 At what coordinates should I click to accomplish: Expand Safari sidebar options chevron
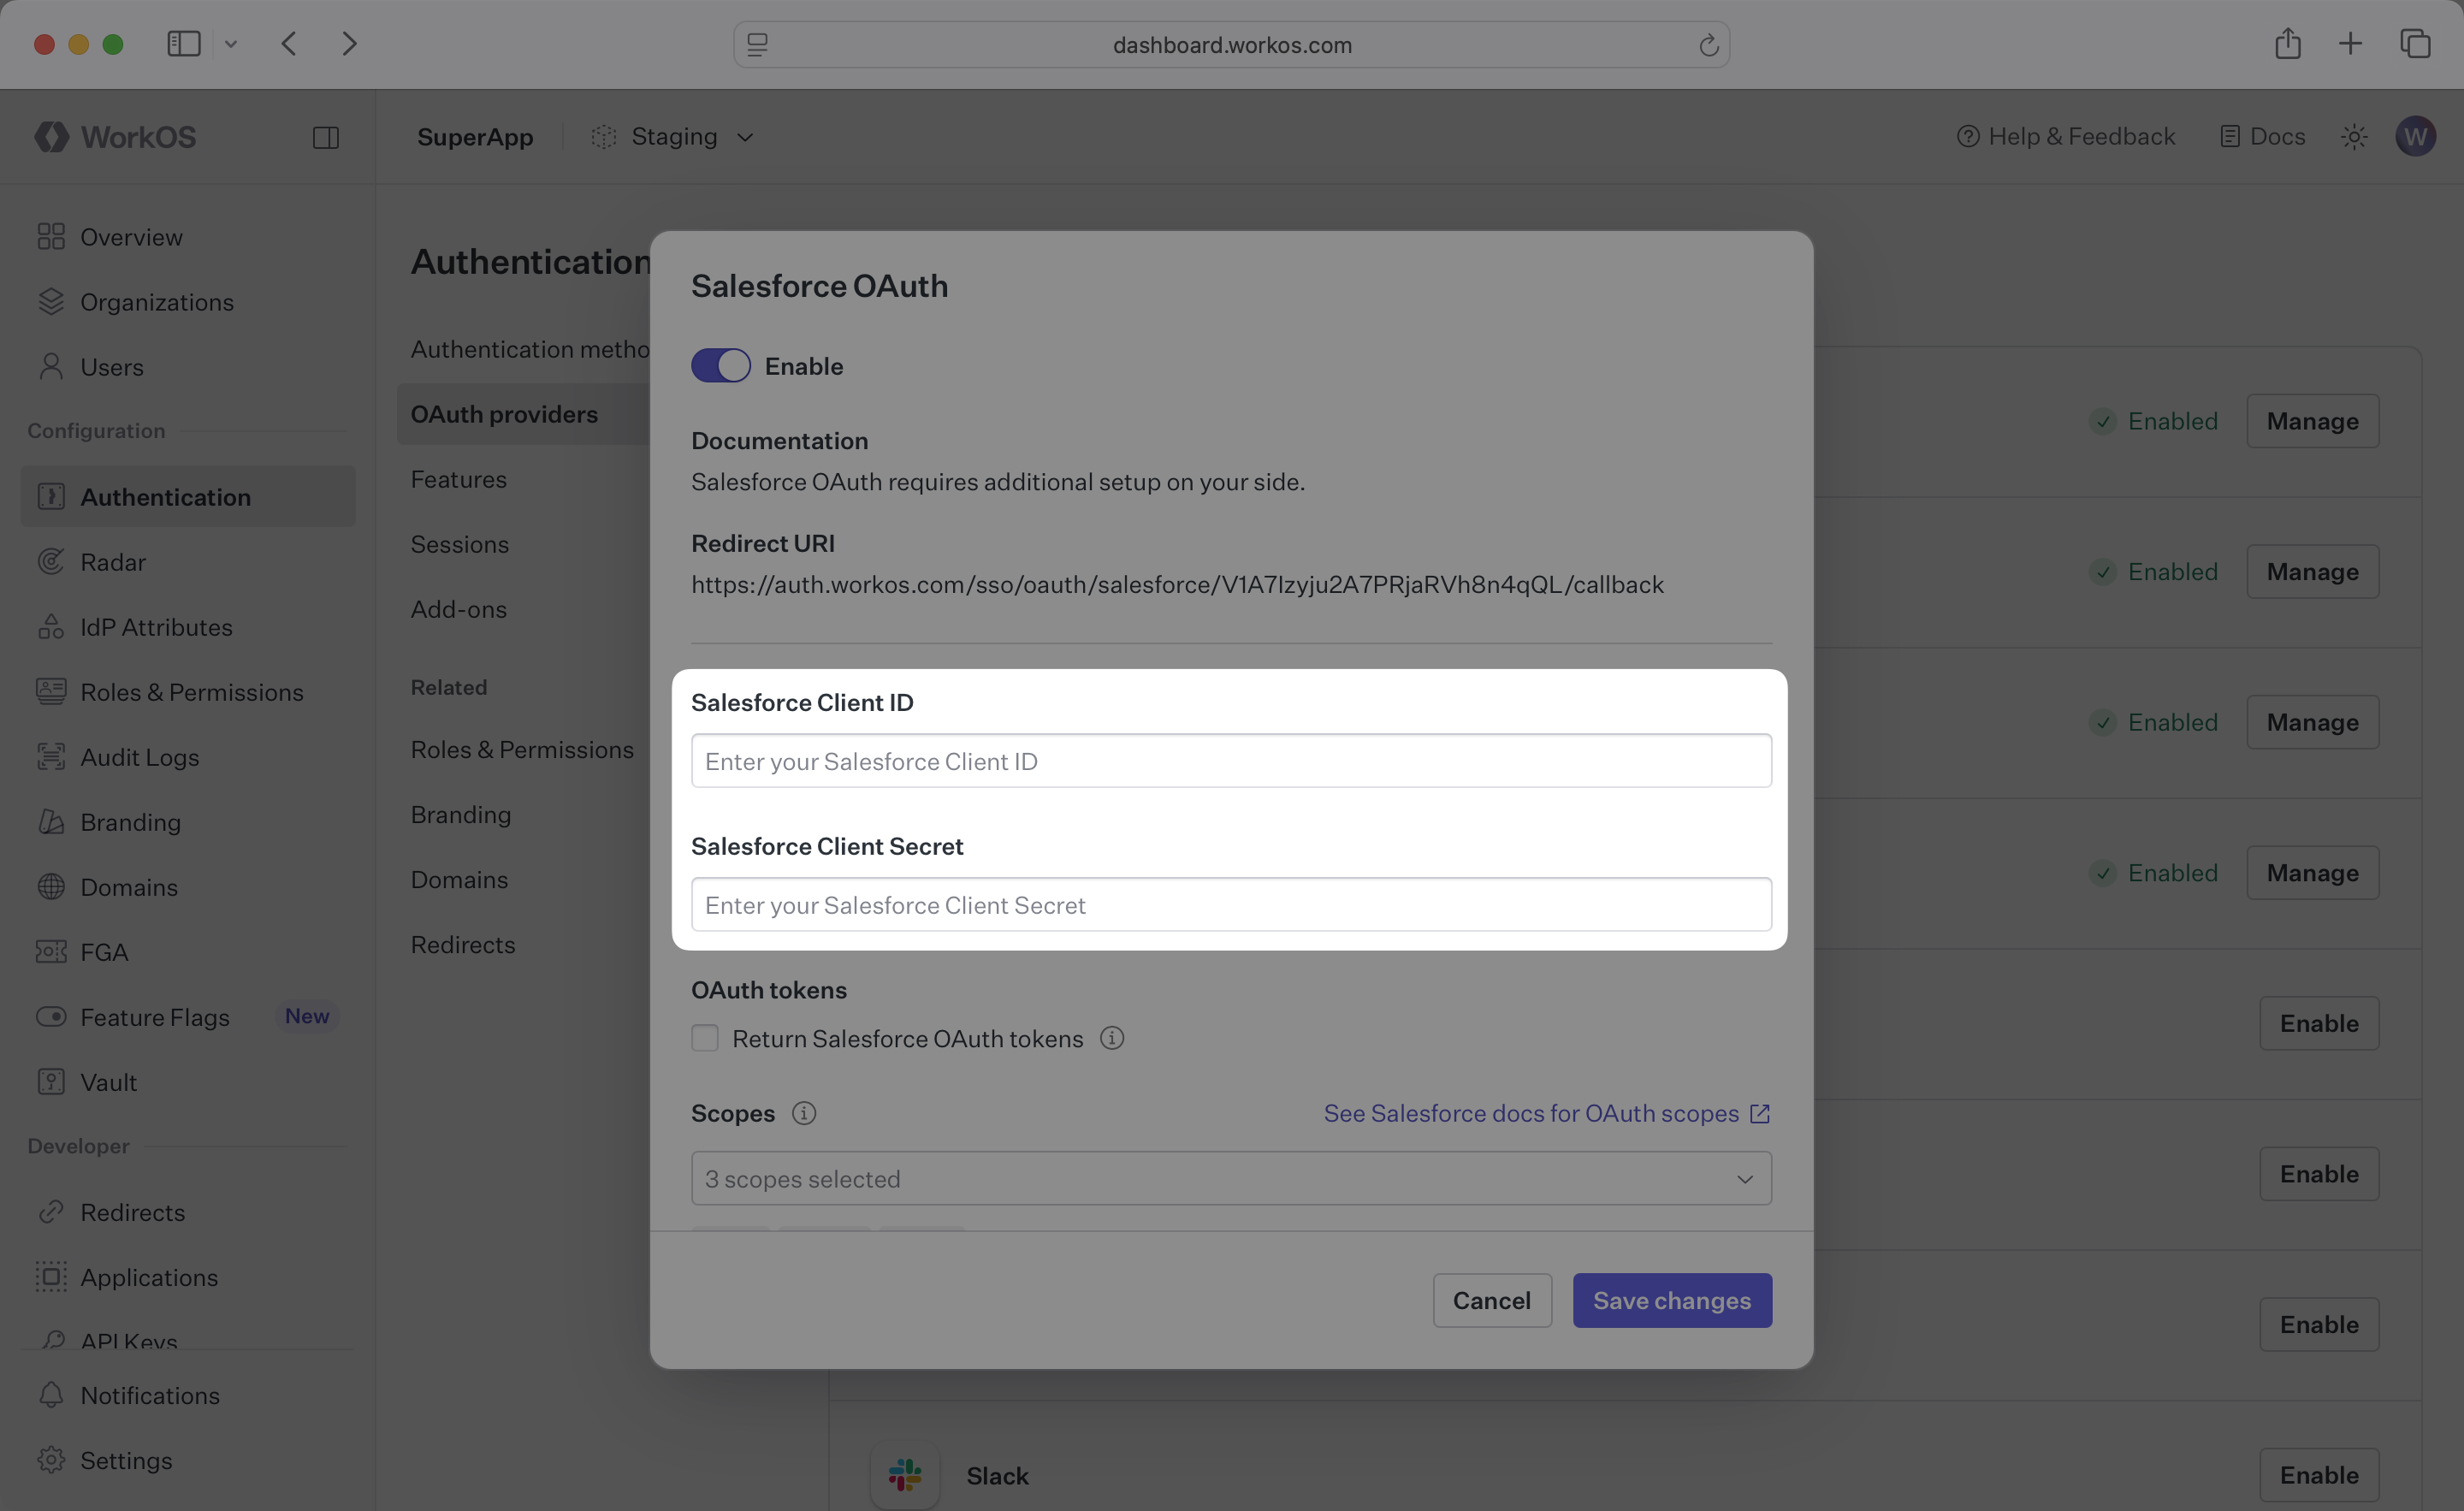(x=231, y=44)
